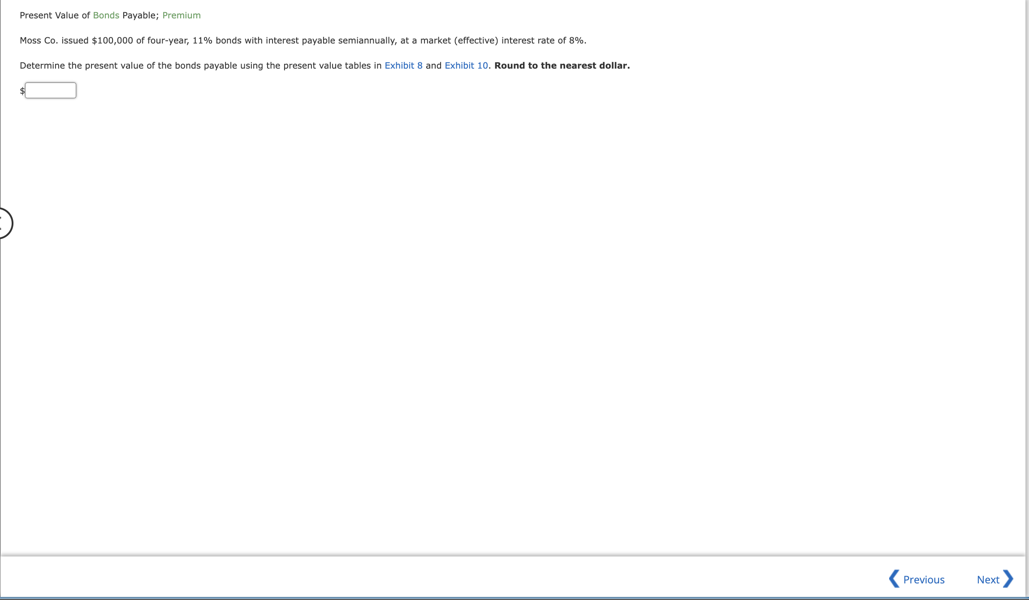Click the 'Present Value of' title text

click(55, 15)
